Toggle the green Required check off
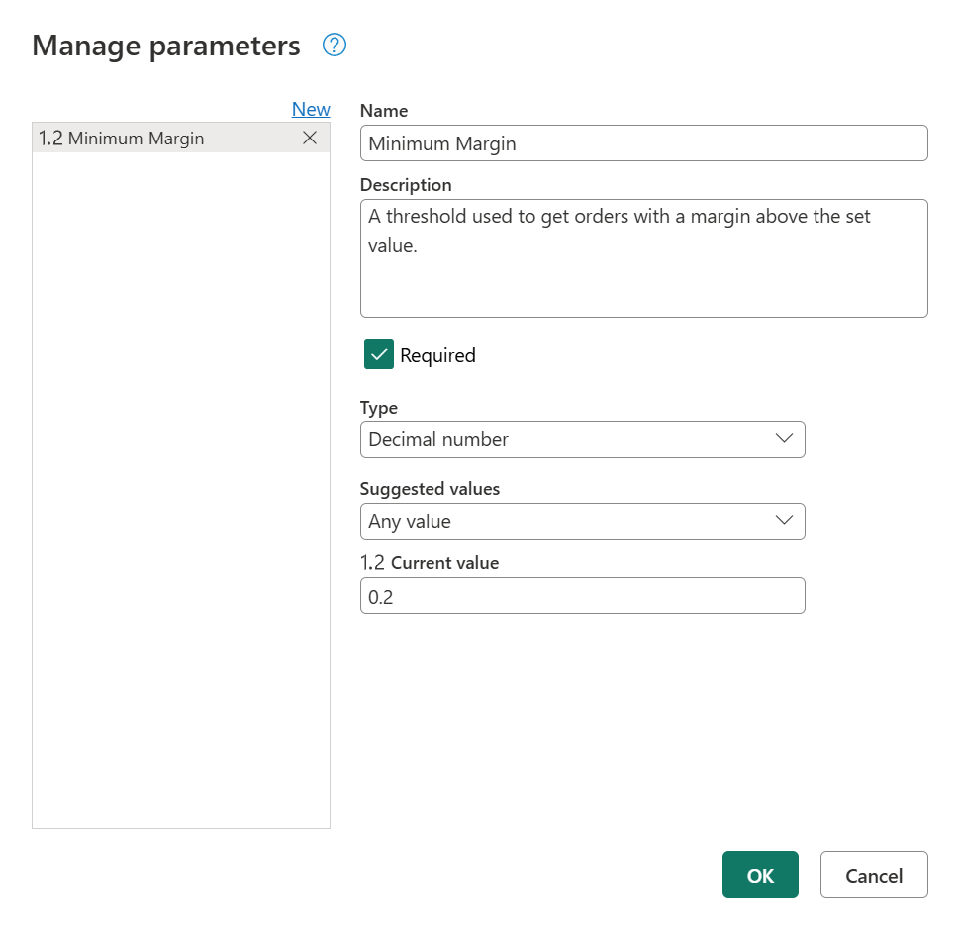Screen dimensions: 960x934 tap(378, 354)
